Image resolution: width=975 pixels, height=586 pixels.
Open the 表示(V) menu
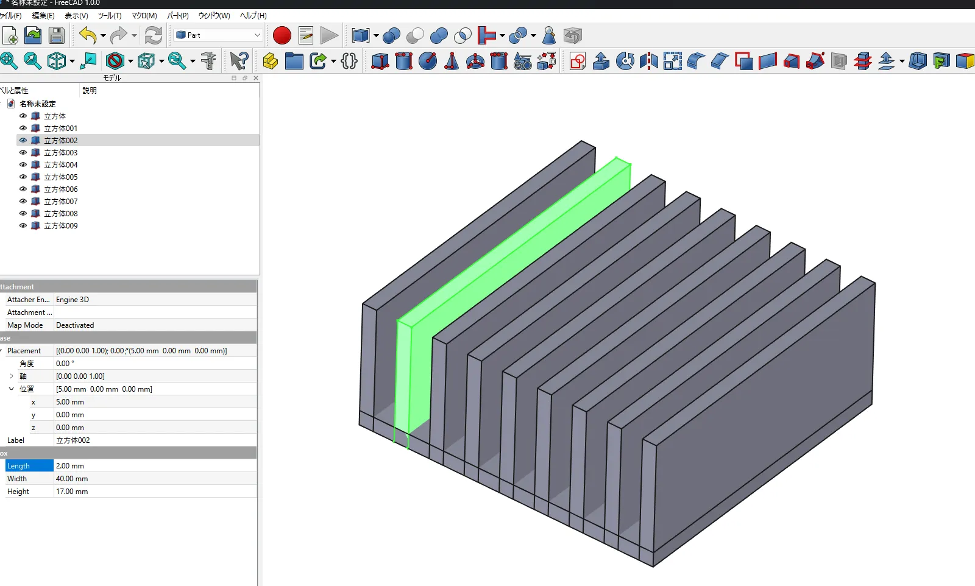pos(76,16)
